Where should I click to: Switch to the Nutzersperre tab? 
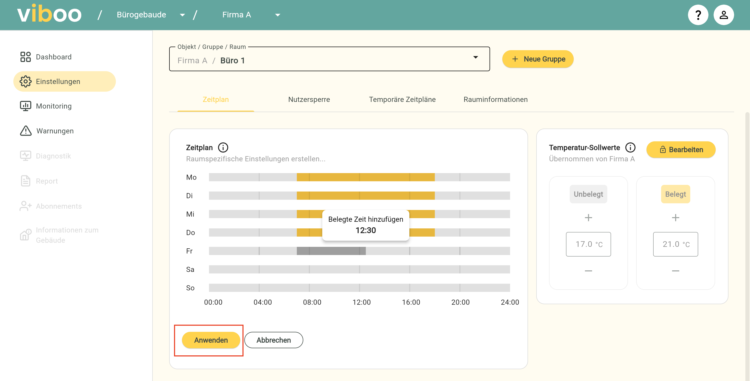(x=309, y=99)
